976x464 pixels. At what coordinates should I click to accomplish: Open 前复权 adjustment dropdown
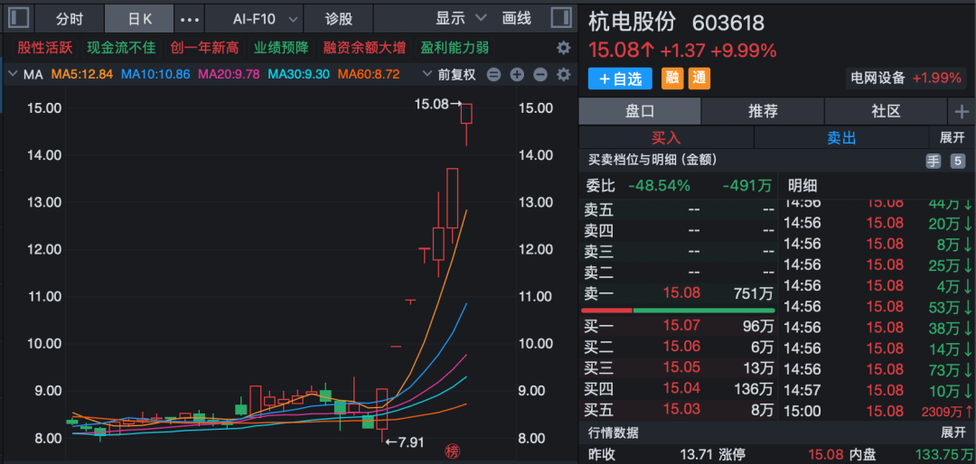tap(449, 75)
